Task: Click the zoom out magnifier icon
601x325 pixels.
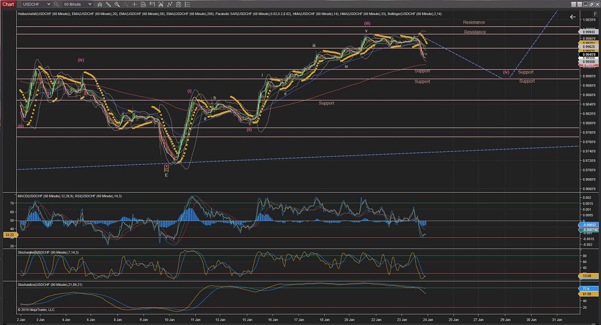Action: coord(126,4)
